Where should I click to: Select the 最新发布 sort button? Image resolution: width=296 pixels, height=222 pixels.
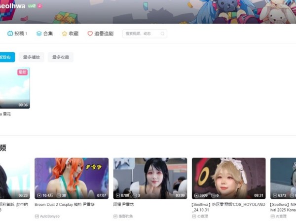(7, 57)
